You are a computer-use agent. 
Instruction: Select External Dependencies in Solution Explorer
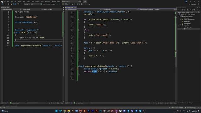coord(189,20)
